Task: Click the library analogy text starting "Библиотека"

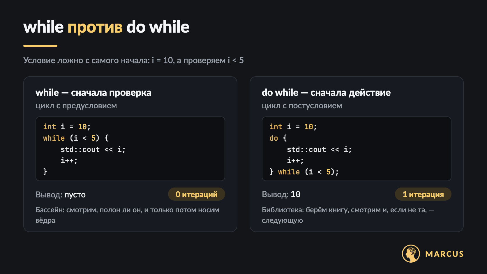Action: [x=348, y=215]
